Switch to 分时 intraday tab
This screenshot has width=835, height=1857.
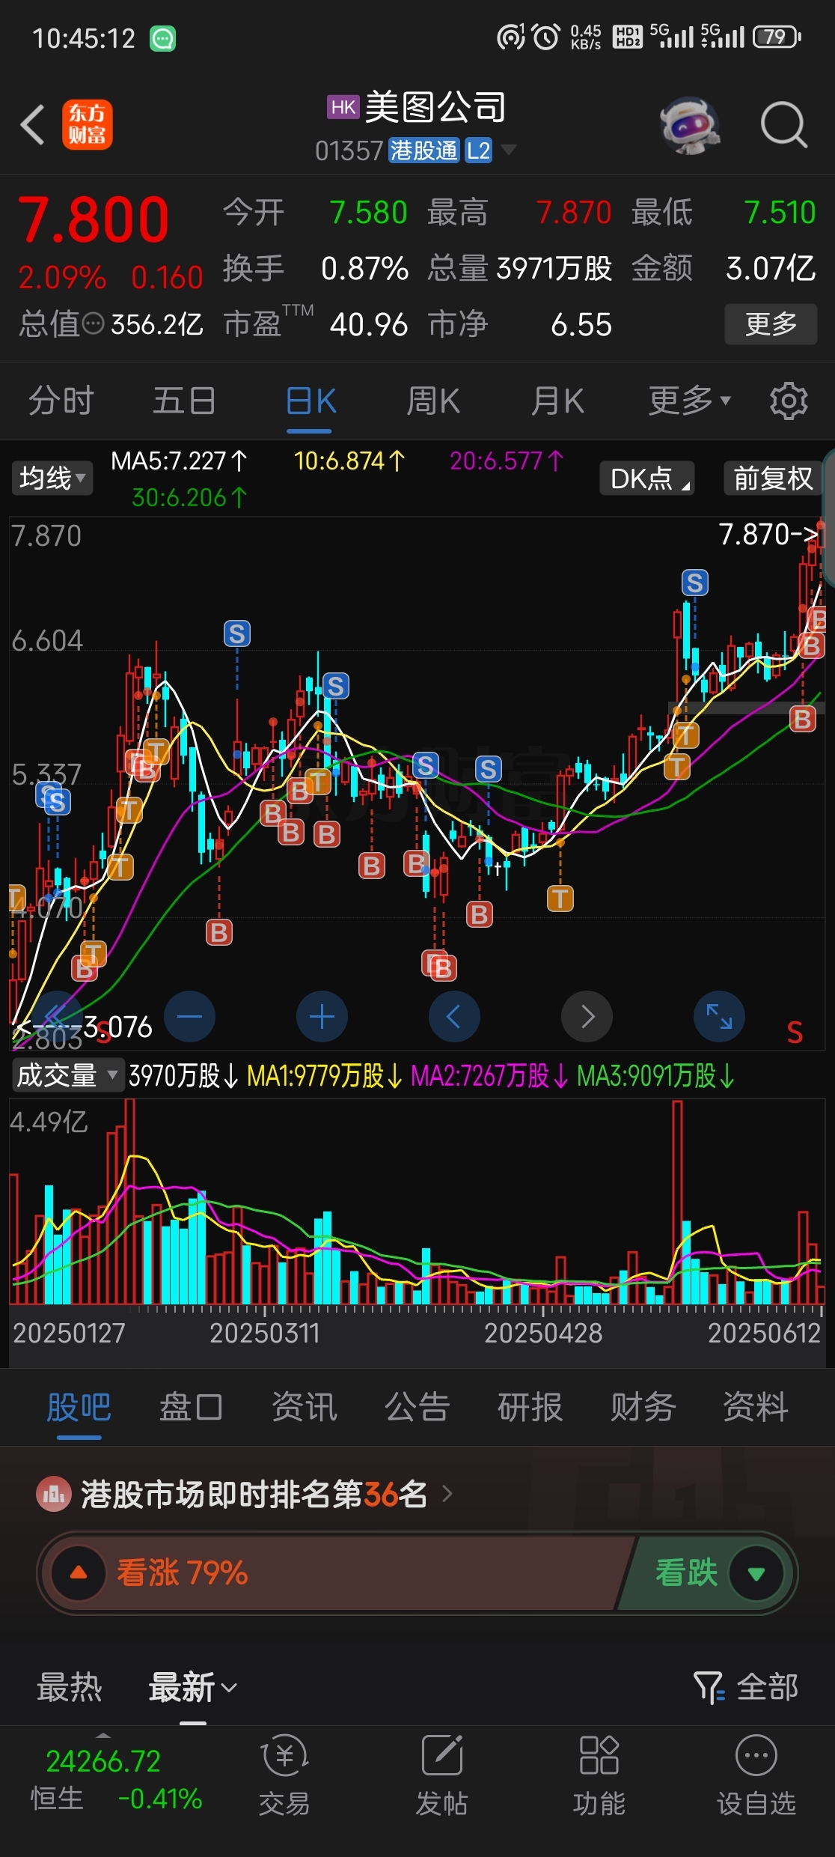click(61, 401)
